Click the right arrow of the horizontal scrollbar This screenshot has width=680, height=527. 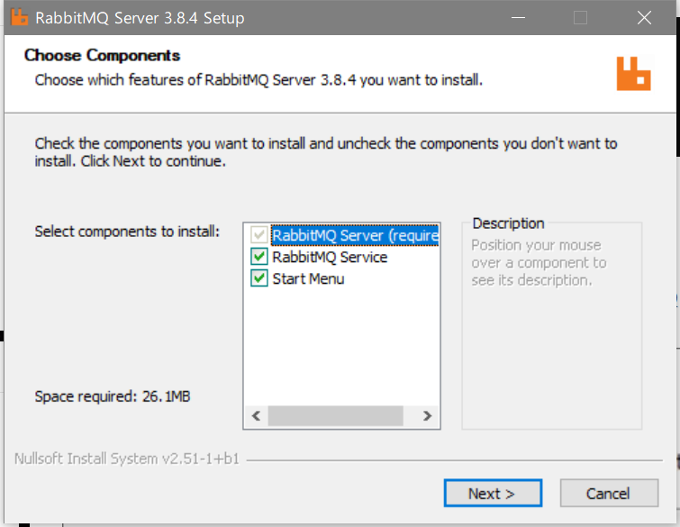tap(427, 416)
